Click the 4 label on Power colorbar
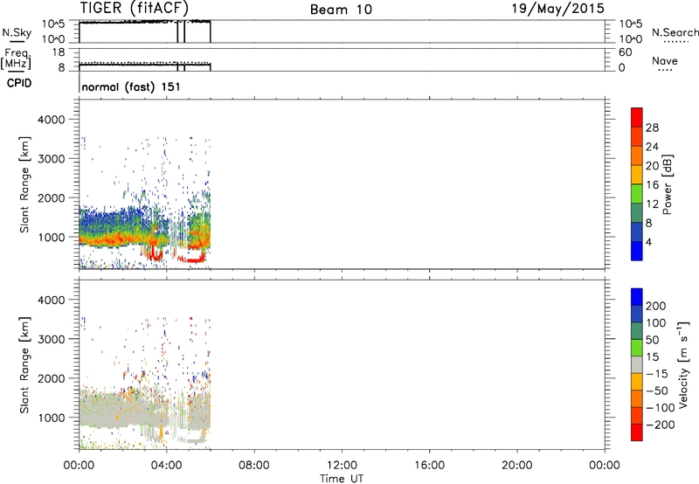The width and height of the screenshot is (699, 484). [x=648, y=242]
